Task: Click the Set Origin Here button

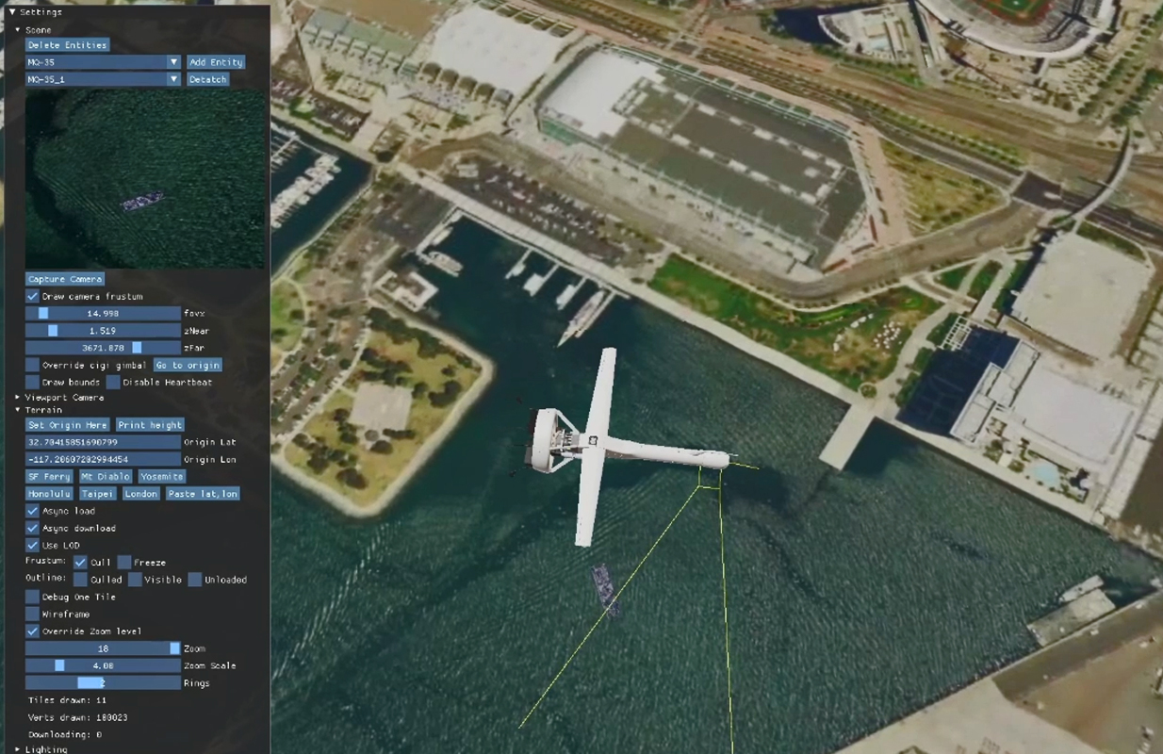Action: (67, 425)
